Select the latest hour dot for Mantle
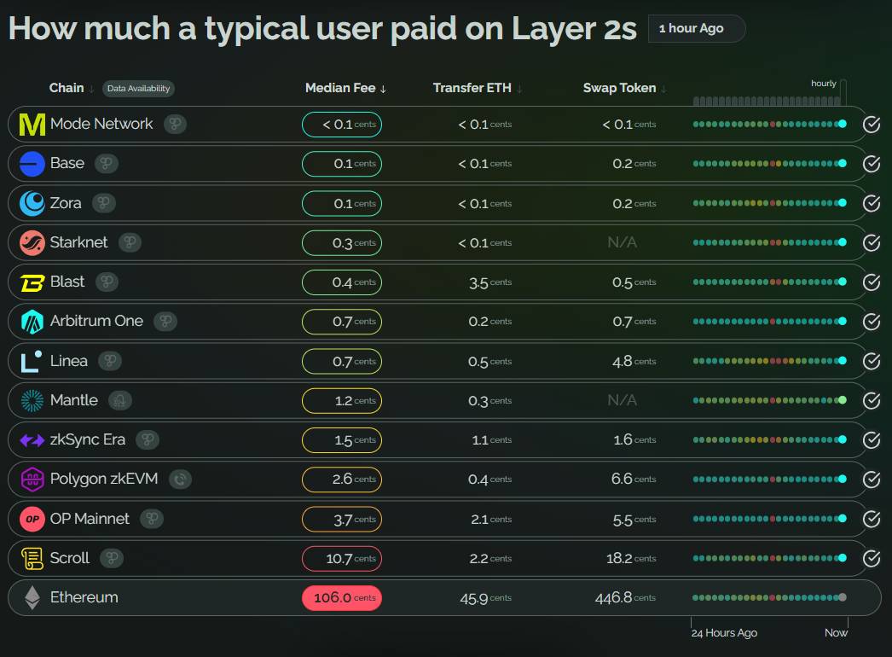Viewport: 892px width, 657px height. pyautogui.click(x=843, y=401)
